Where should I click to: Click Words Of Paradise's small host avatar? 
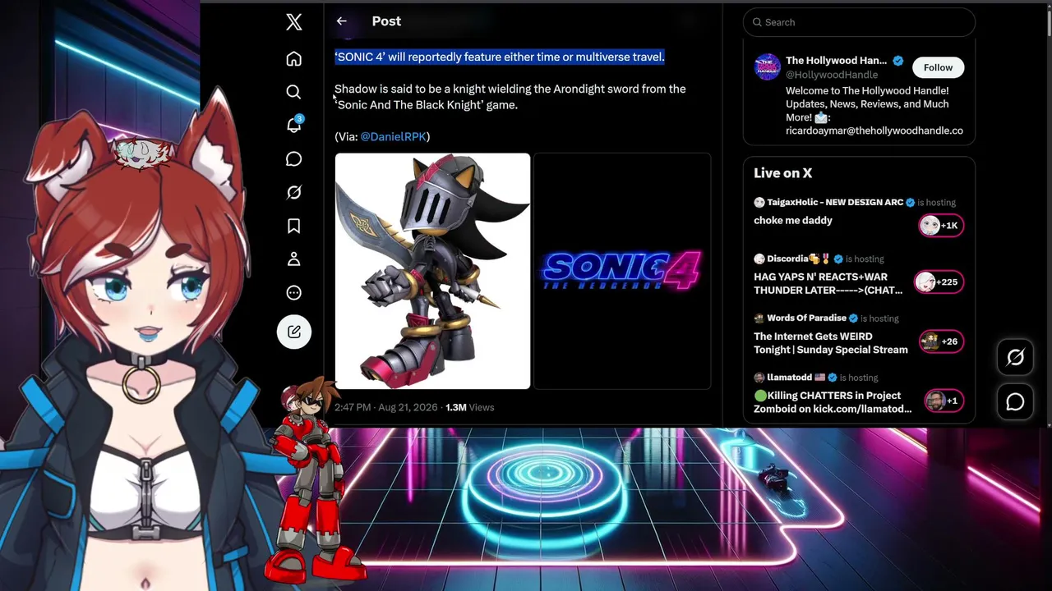[x=759, y=318]
